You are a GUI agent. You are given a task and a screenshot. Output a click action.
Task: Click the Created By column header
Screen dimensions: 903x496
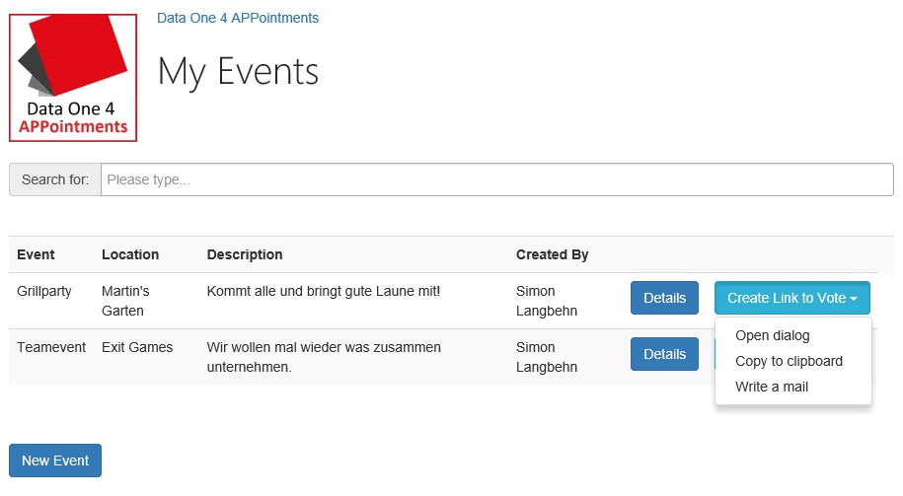(552, 254)
